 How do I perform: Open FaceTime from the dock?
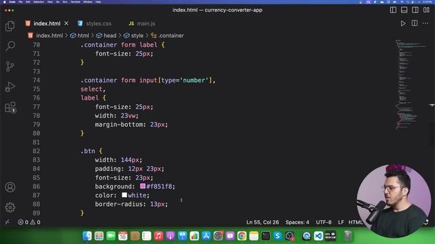pos(111,236)
